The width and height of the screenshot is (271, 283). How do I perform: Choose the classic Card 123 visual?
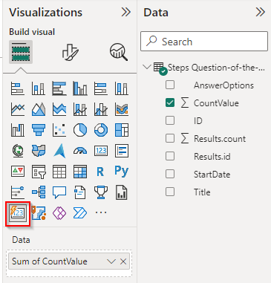point(101,151)
